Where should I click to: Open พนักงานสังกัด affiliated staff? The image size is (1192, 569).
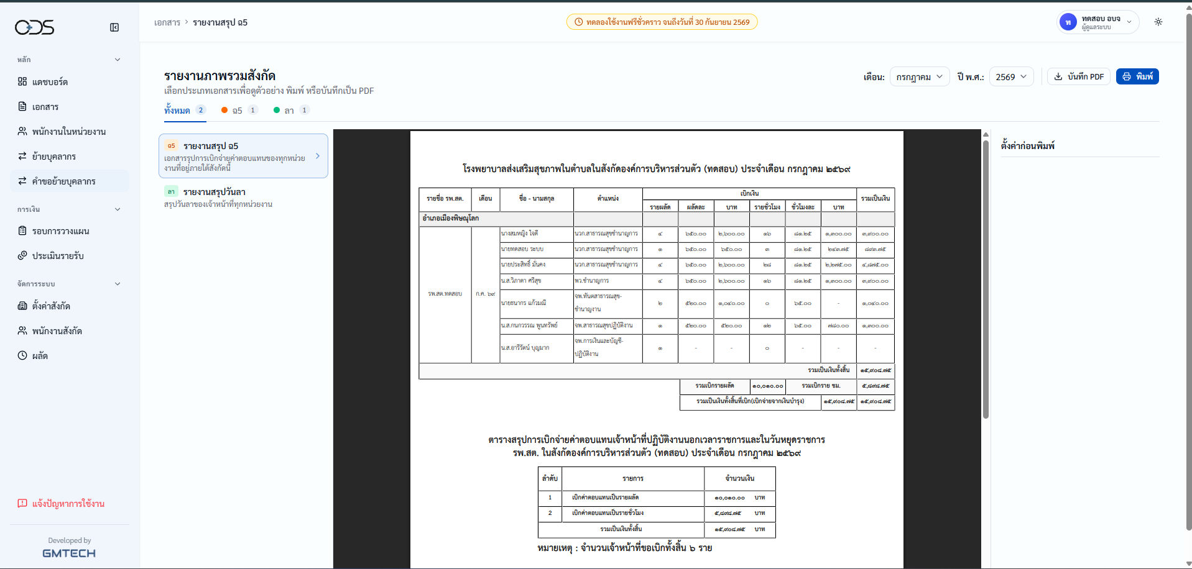[x=70, y=331]
